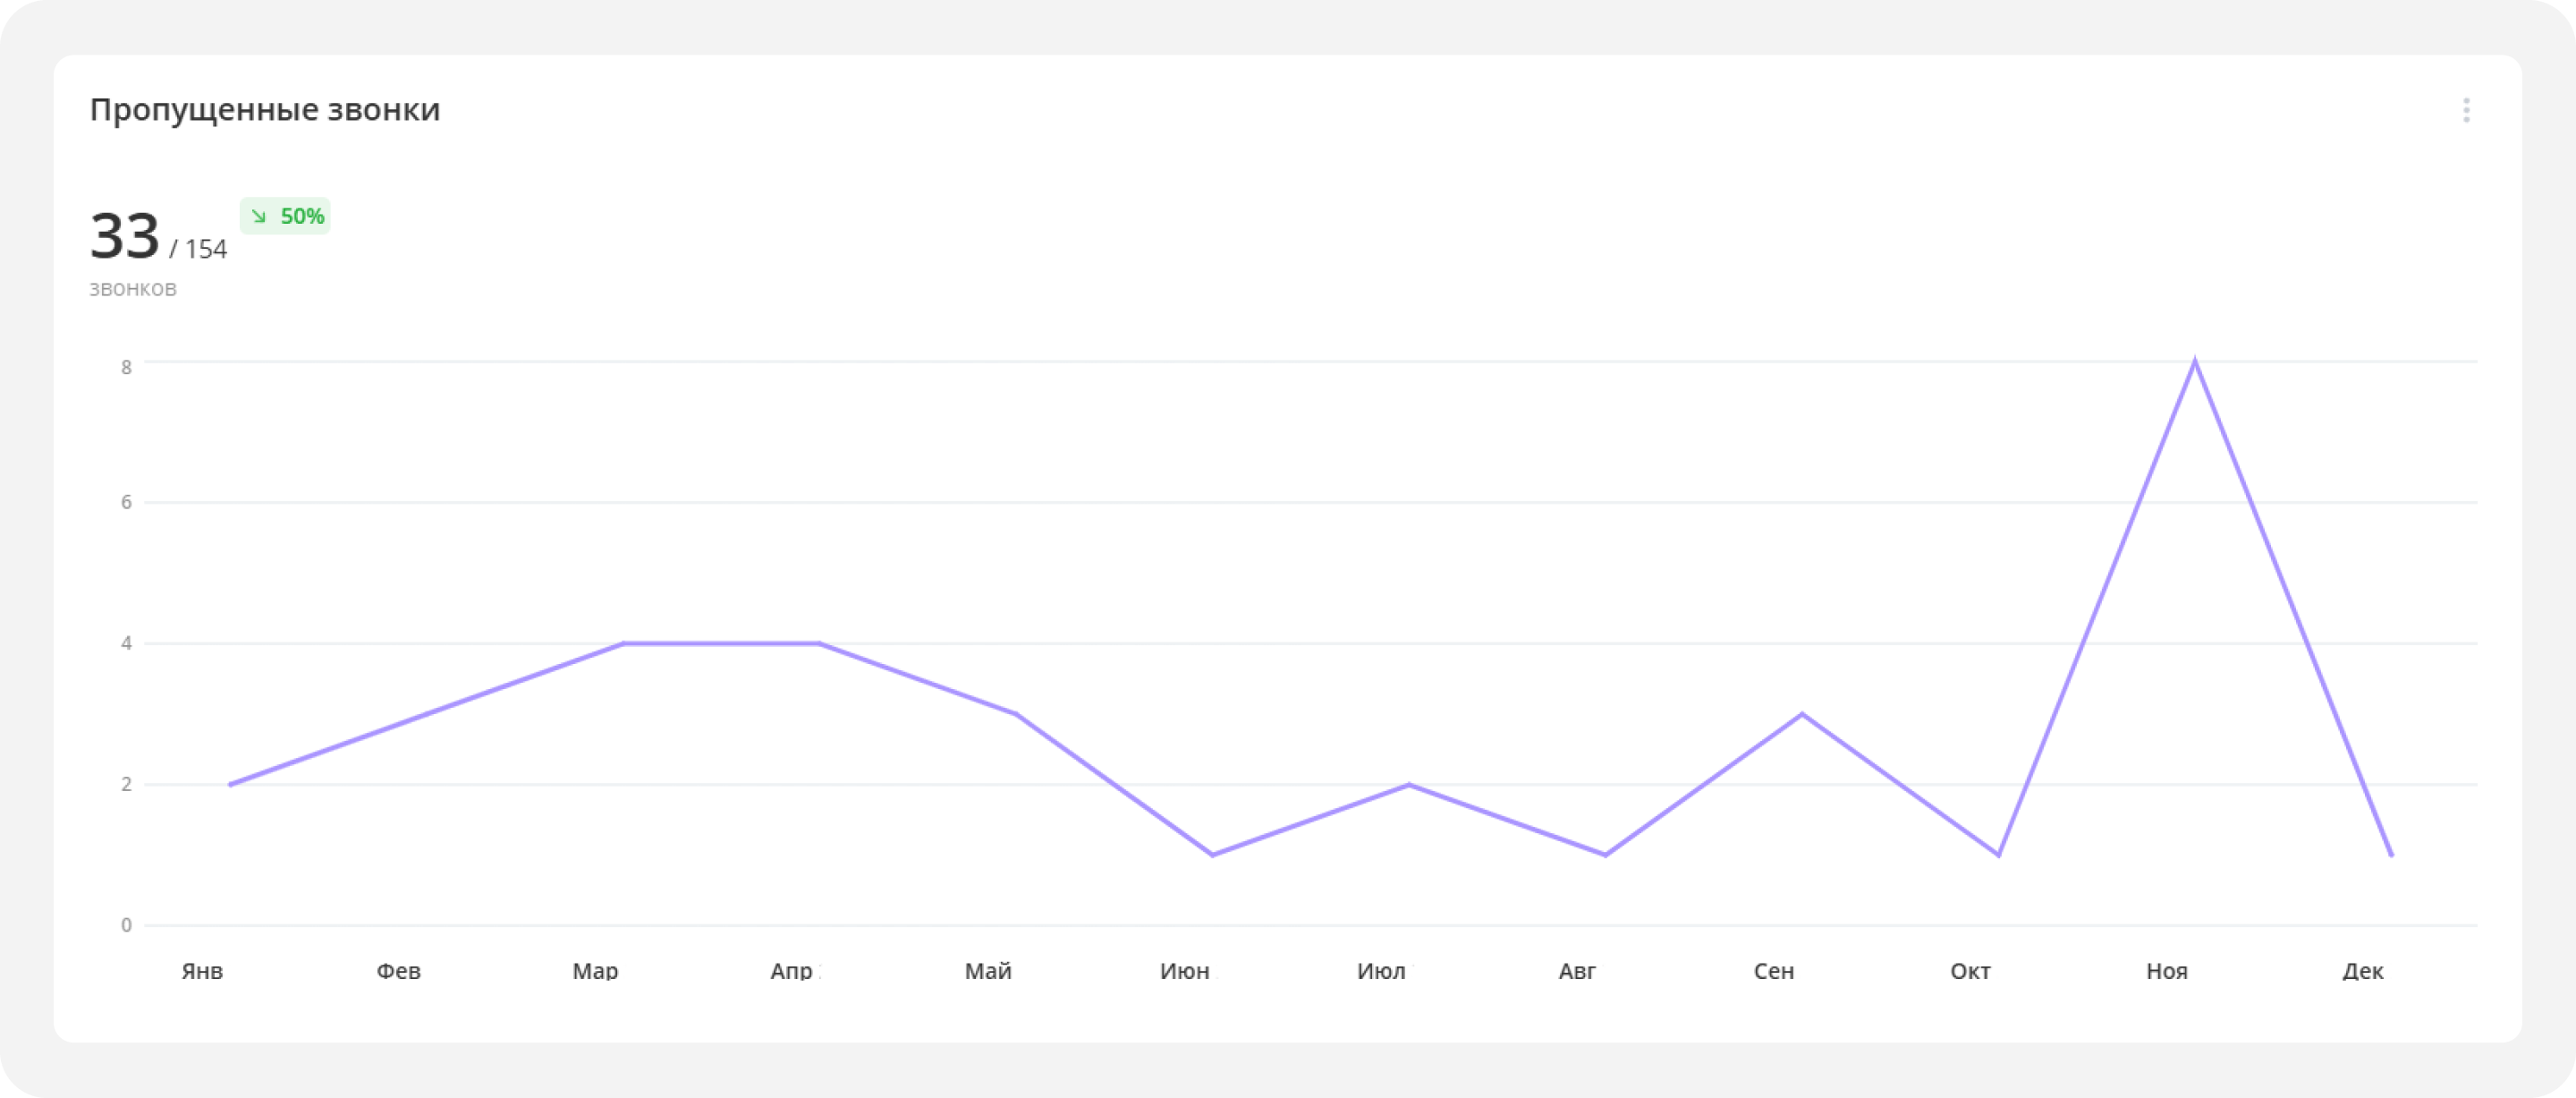This screenshot has height=1098, width=2576.
Task: Click the December end point of the line
Action: [2391, 855]
